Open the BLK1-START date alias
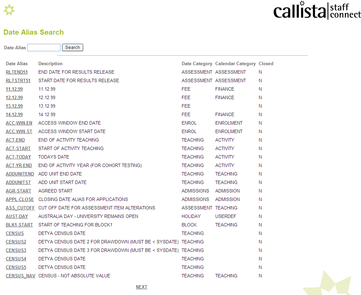Screen dimensions: 361x295 19,225
